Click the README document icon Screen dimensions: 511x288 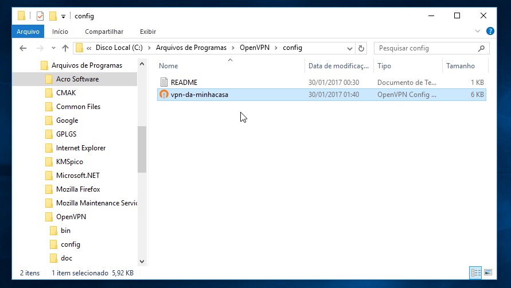click(x=164, y=82)
